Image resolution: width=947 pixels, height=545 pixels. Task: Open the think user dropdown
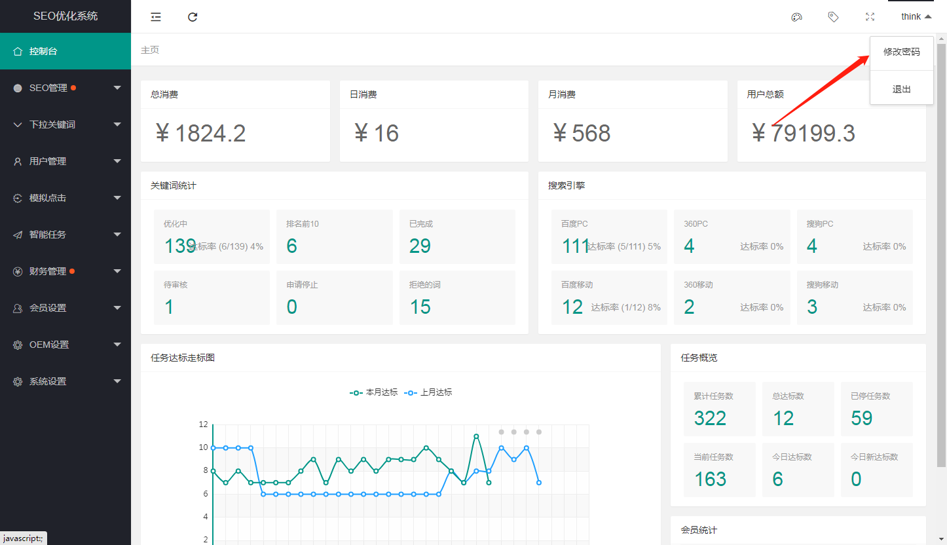(916, 17)
